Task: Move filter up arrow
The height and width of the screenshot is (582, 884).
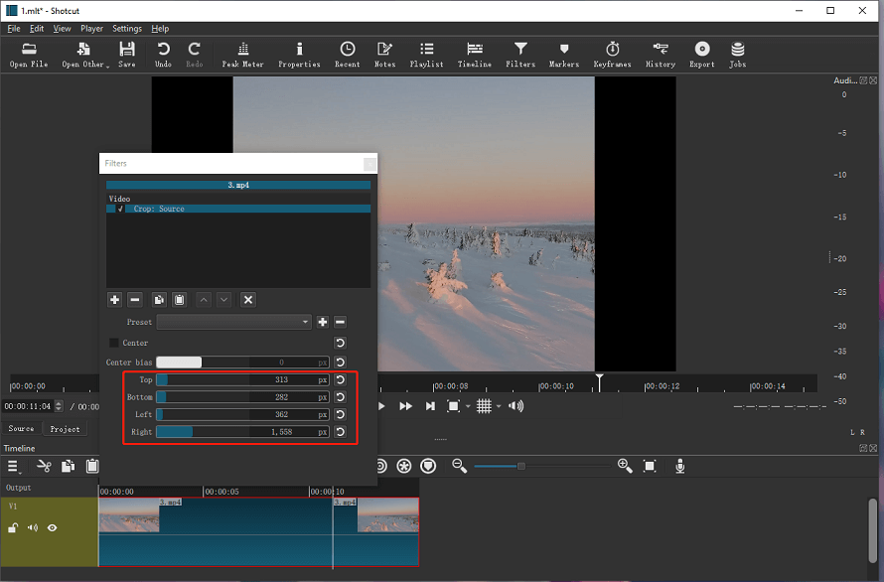Action: (204, 300)
